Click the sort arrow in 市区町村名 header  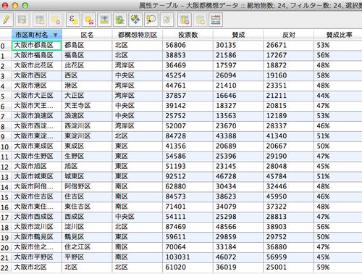click(56, 35)
